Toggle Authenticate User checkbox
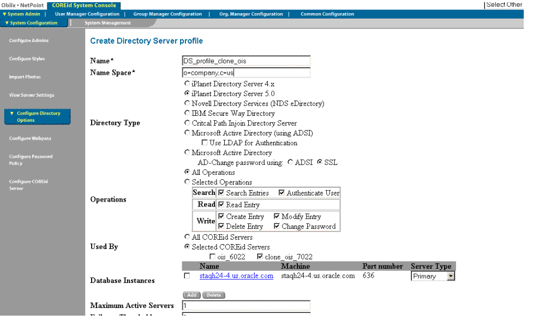 click(282, 193)
